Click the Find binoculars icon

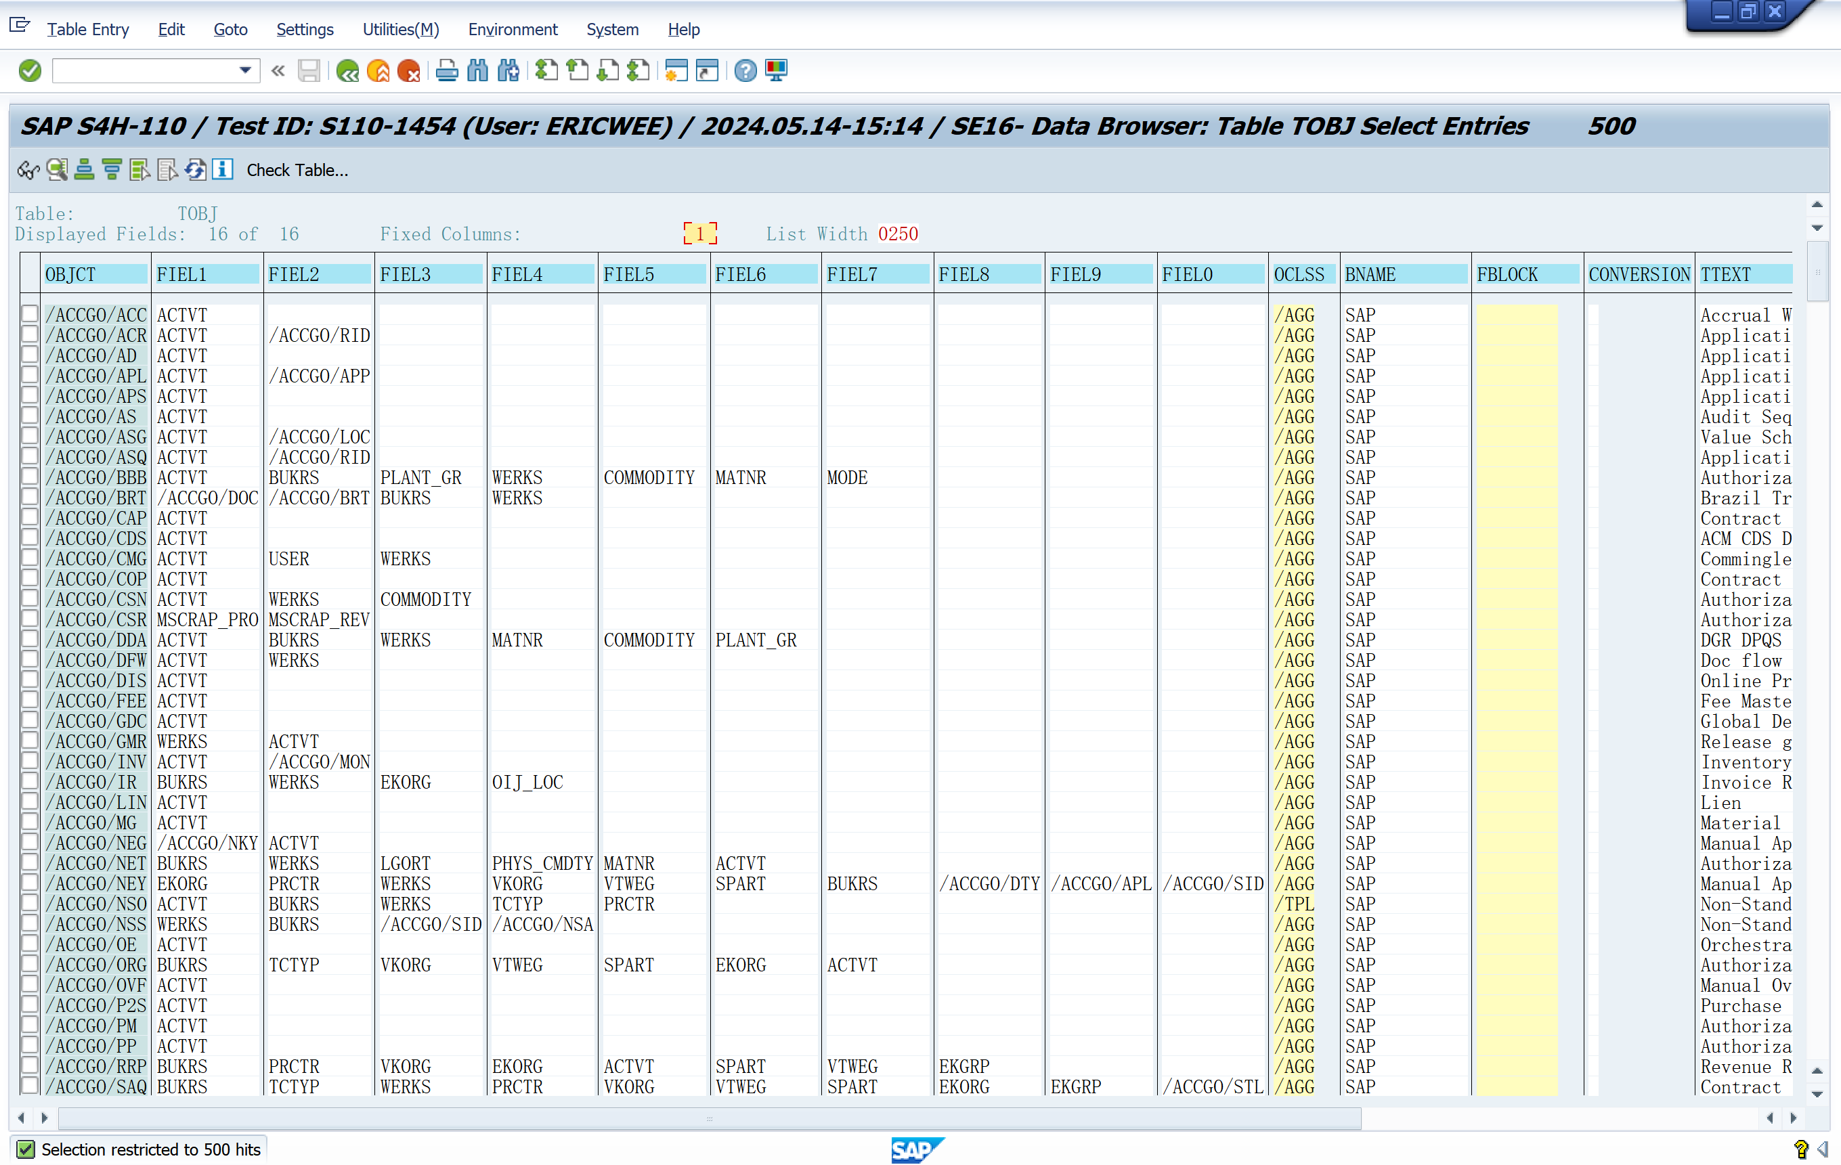tap(477, 71)
